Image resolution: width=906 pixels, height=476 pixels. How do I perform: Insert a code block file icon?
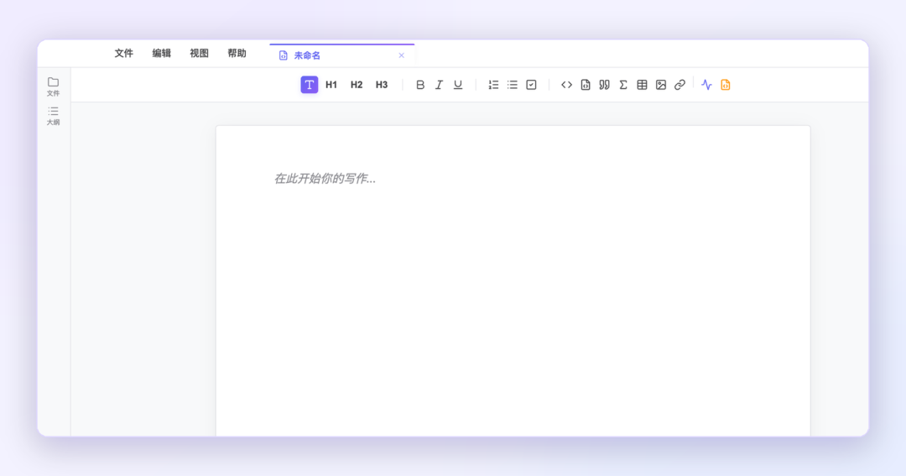(586, 85)
